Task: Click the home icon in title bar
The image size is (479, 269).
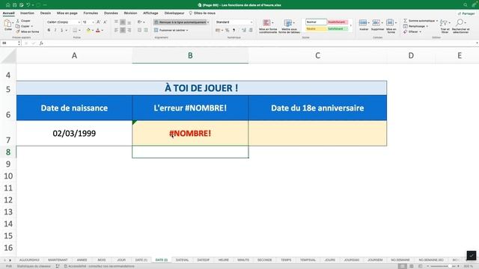Action: tap(8, 5)
